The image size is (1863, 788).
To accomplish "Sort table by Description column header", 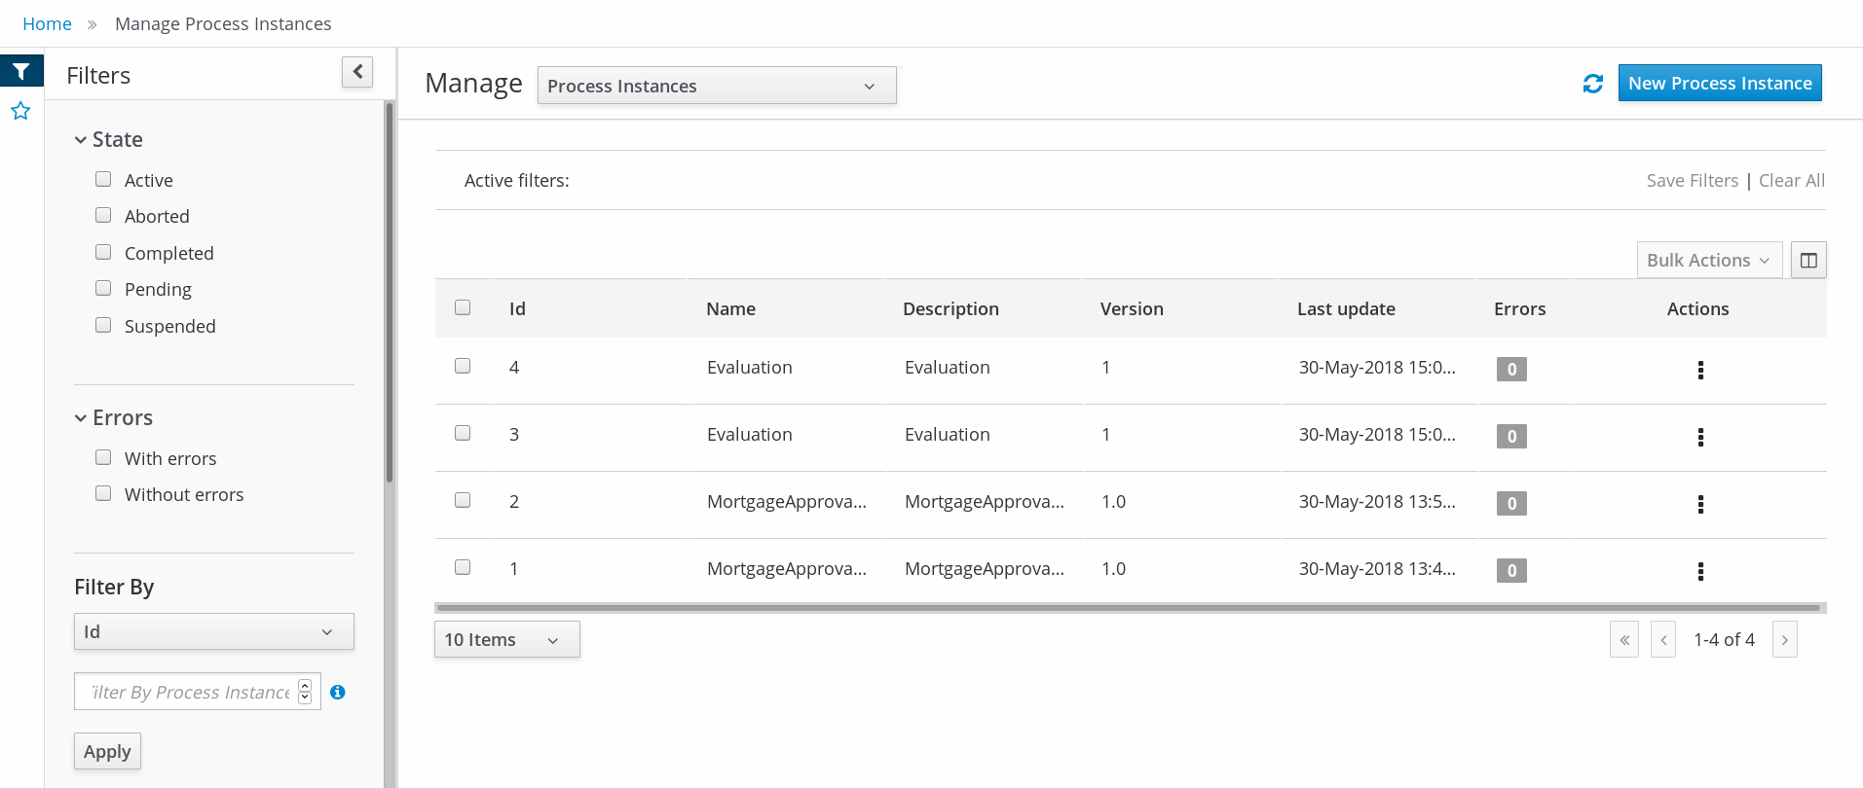I will [x=950, y=309].
